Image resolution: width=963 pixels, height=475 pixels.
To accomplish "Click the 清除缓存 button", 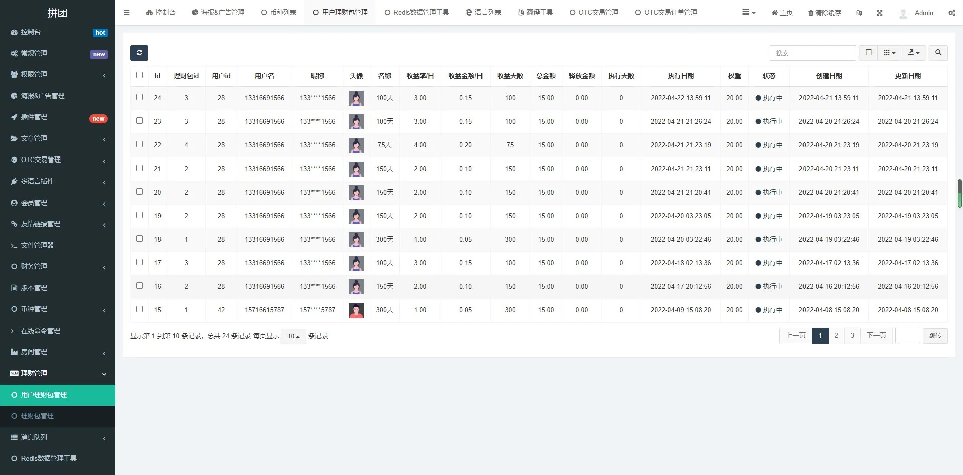I will [824, 13].
